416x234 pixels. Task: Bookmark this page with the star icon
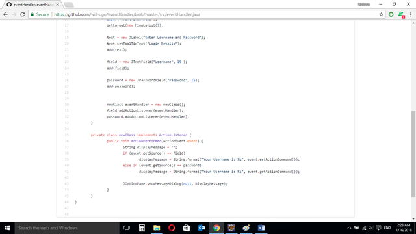382,14
